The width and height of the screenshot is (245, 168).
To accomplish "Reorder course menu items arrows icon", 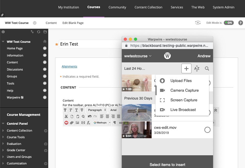I will pos(32,32).
